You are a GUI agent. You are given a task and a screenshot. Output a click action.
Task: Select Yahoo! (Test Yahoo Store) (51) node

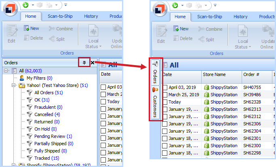53,85
